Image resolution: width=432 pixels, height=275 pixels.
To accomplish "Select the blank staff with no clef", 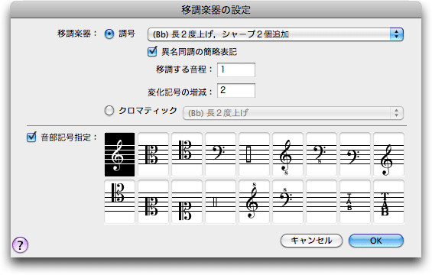I will (321, 202).
